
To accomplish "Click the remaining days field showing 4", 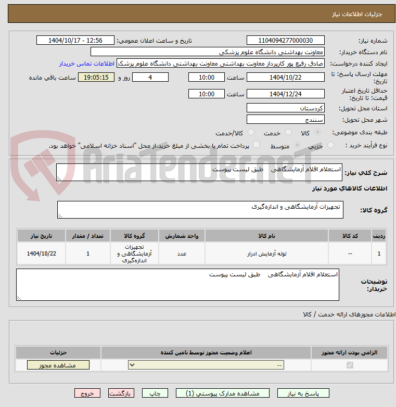I will coord(150,78).
